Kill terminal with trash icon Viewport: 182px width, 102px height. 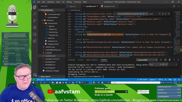(169, 60)
